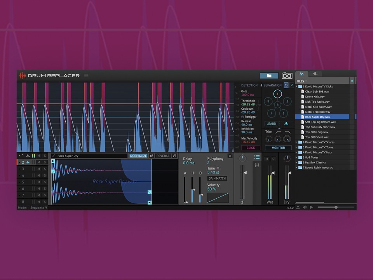
Task: Select Soft Top Big Bottom.wav file
Action: pos(322,122)
